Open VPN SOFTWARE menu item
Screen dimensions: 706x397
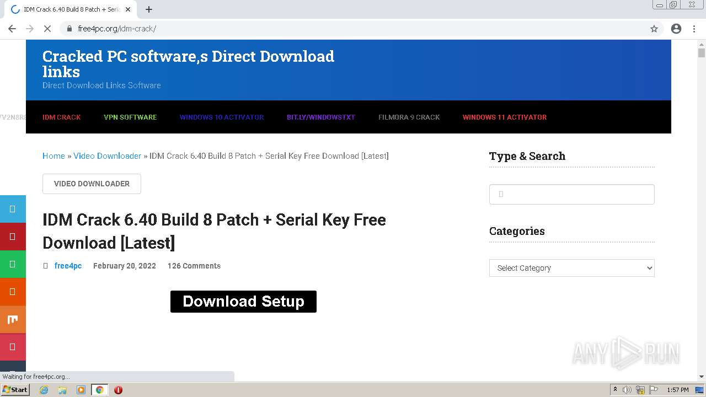click(x=130, y=117)
